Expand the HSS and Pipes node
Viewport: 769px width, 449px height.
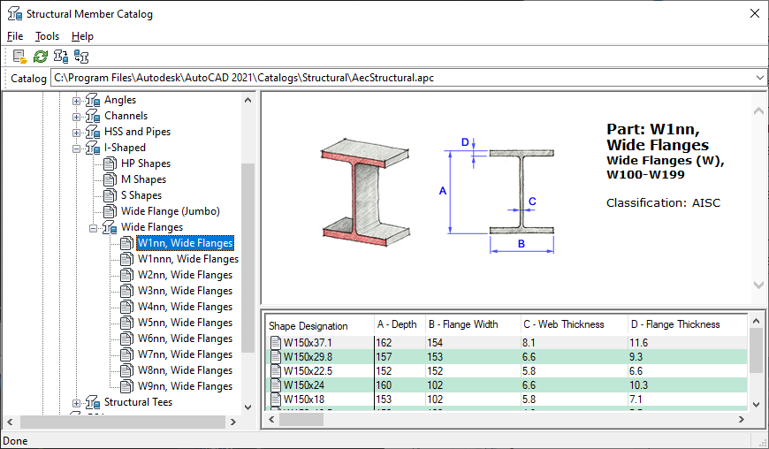pyautogui.click(x=76, y=133)
